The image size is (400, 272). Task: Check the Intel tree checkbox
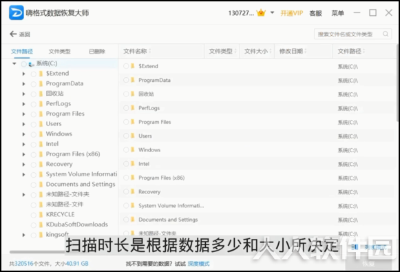tap(34, 145)
